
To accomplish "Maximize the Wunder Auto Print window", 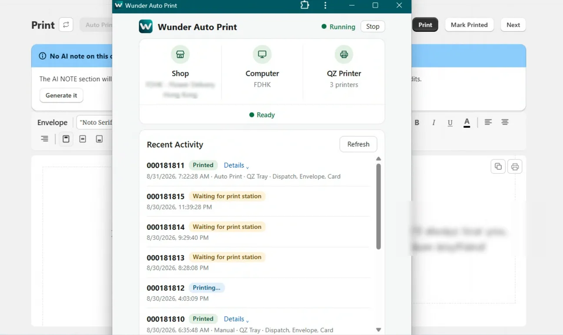I will [375, 5].
